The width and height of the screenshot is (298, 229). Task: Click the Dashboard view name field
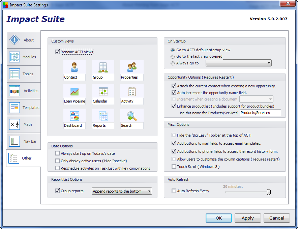tap(74, 125)
